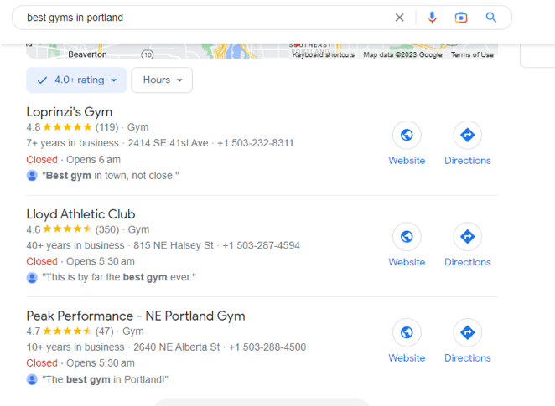Clear the search box with the X icon
Screen dimensions: 555x406
(399, 18)
